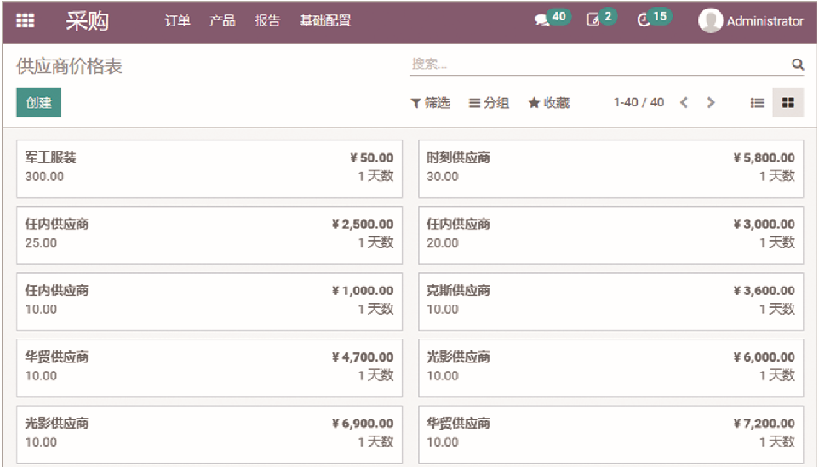Click the 采购 app title link
The height and width of the screenshot is (467, 819).
point(87,21)
